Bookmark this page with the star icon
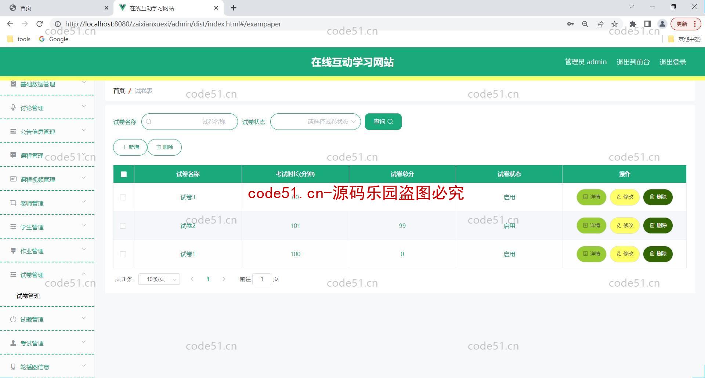Viewport: 705px width, 378px height. tap(614, 24)
